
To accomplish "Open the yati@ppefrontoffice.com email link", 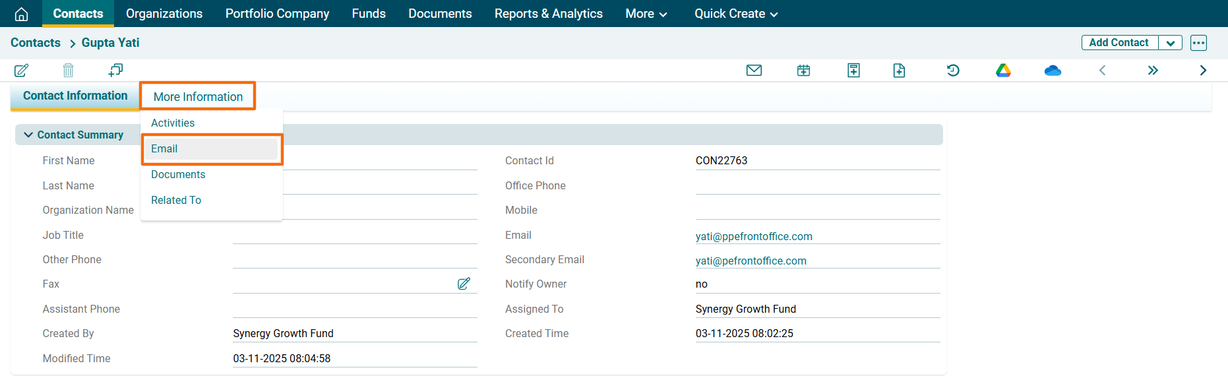I will coord(753,236).
